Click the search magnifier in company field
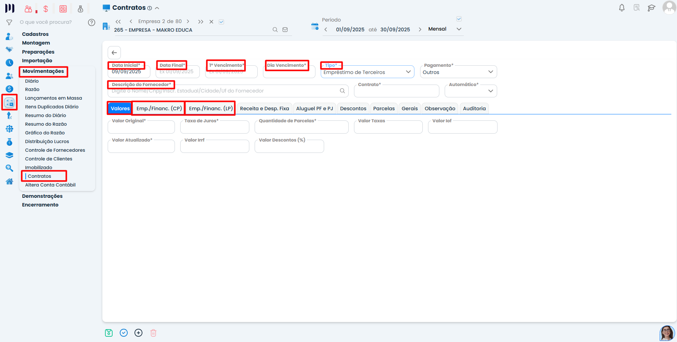 [x=275, y=30]
